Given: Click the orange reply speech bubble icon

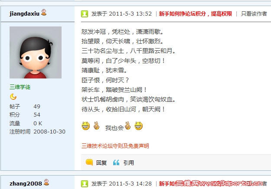Looking at the screenshot, I should tap(89, 162).
